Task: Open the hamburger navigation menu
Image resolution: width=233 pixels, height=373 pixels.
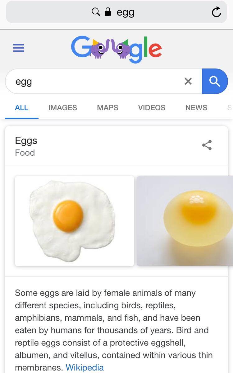Action: [x=18, y=48]
